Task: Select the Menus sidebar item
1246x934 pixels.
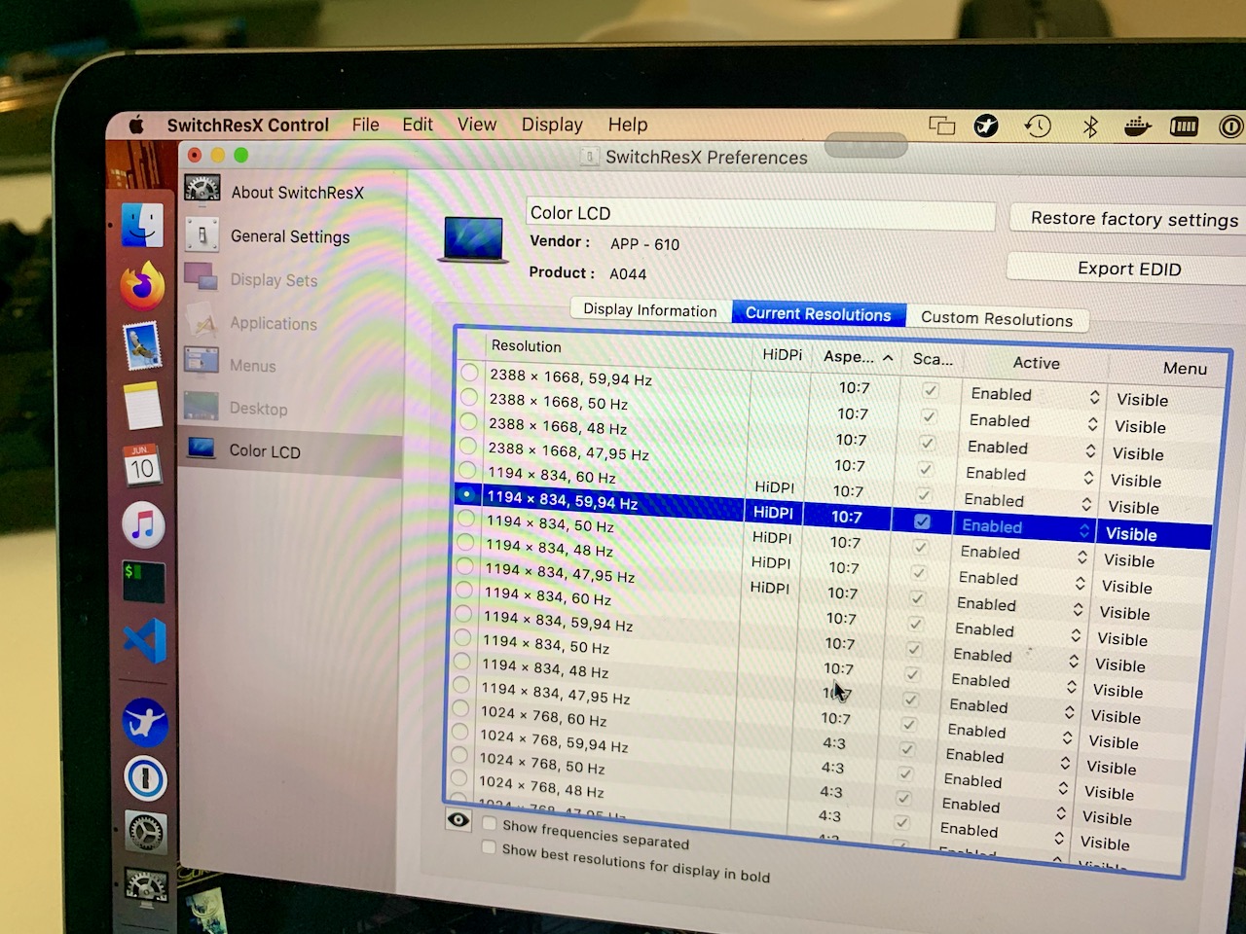Action: coord(252,366)
